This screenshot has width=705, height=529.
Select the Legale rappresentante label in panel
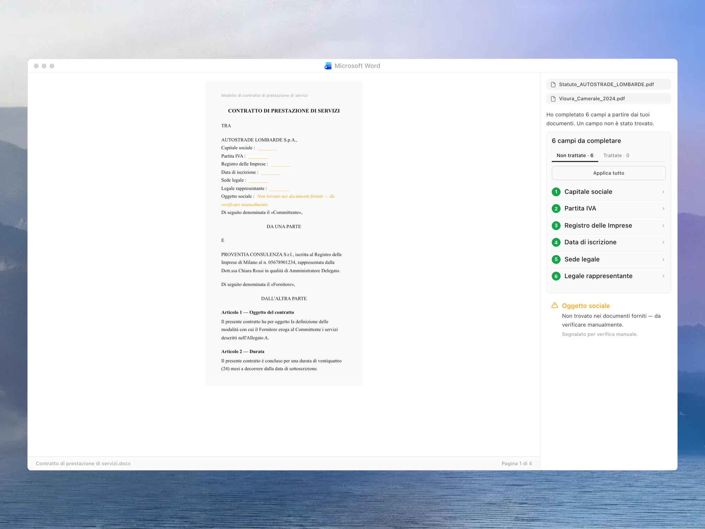598,276
